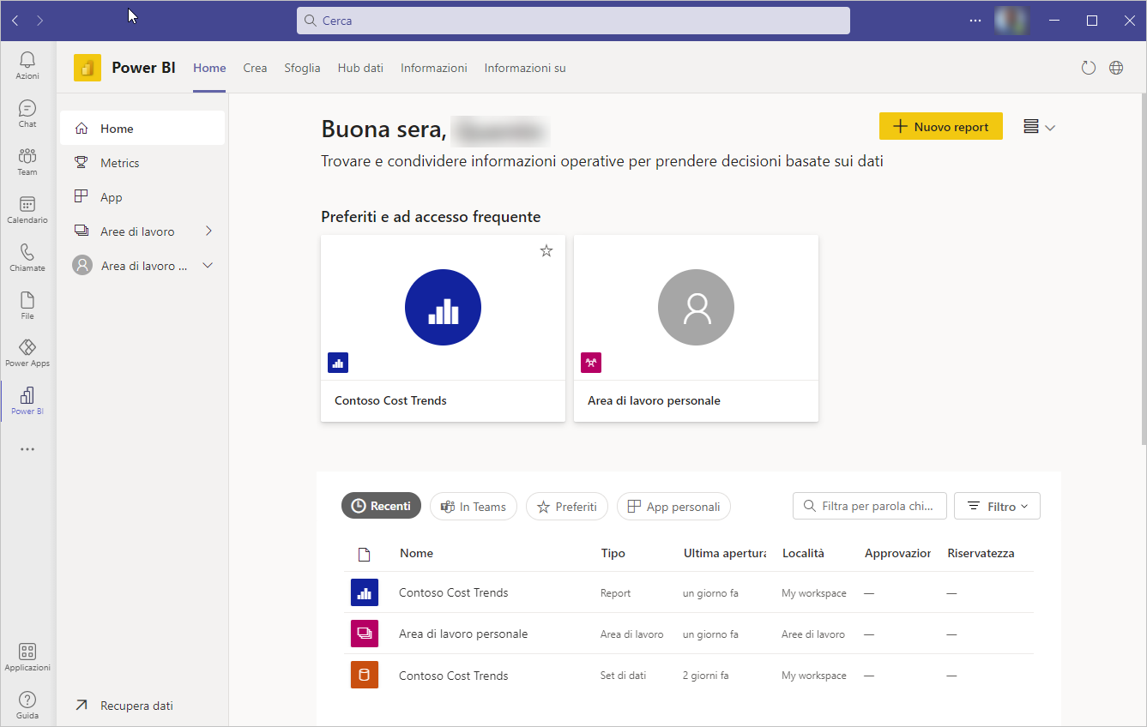Click the Power BI yellow logo
The width and height of the screenshot is (1147, 727).
[x=88, y=68]
